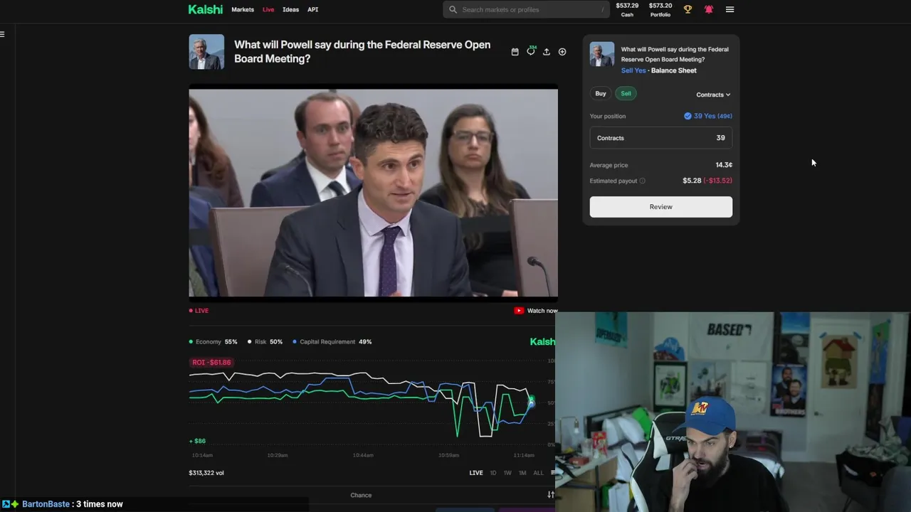Image resolution: width=911 pixels, height=512 pixels.
Task: Click the endpoint marker on price chart
Action: 530,402
